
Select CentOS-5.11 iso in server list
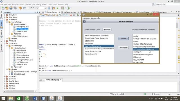tap(146, 39)
